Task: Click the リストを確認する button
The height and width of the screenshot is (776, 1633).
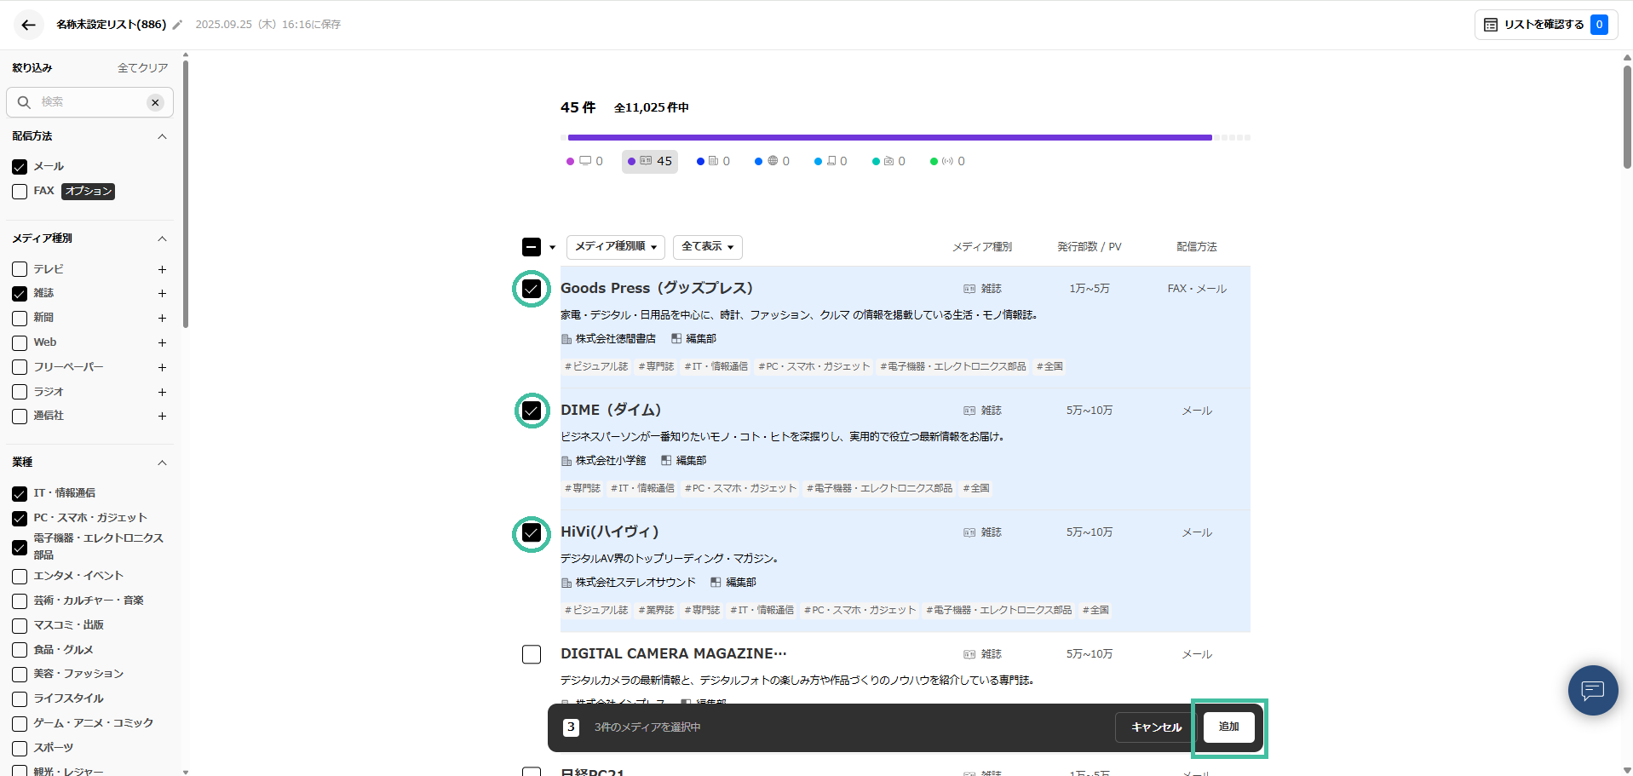Action: [1544, 25]
